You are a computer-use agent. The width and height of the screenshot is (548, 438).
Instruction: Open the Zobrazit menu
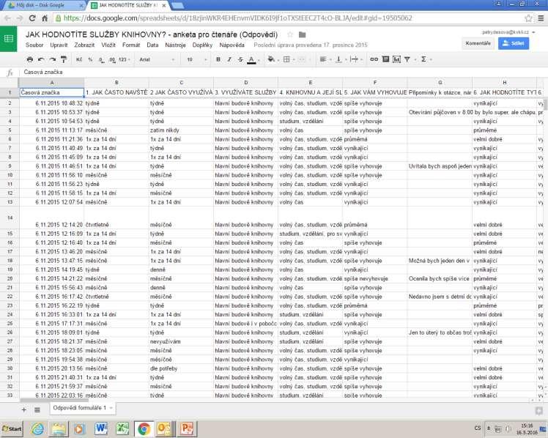(x=84, y=45)
